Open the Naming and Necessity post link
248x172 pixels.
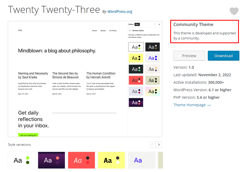pos(33,75)
